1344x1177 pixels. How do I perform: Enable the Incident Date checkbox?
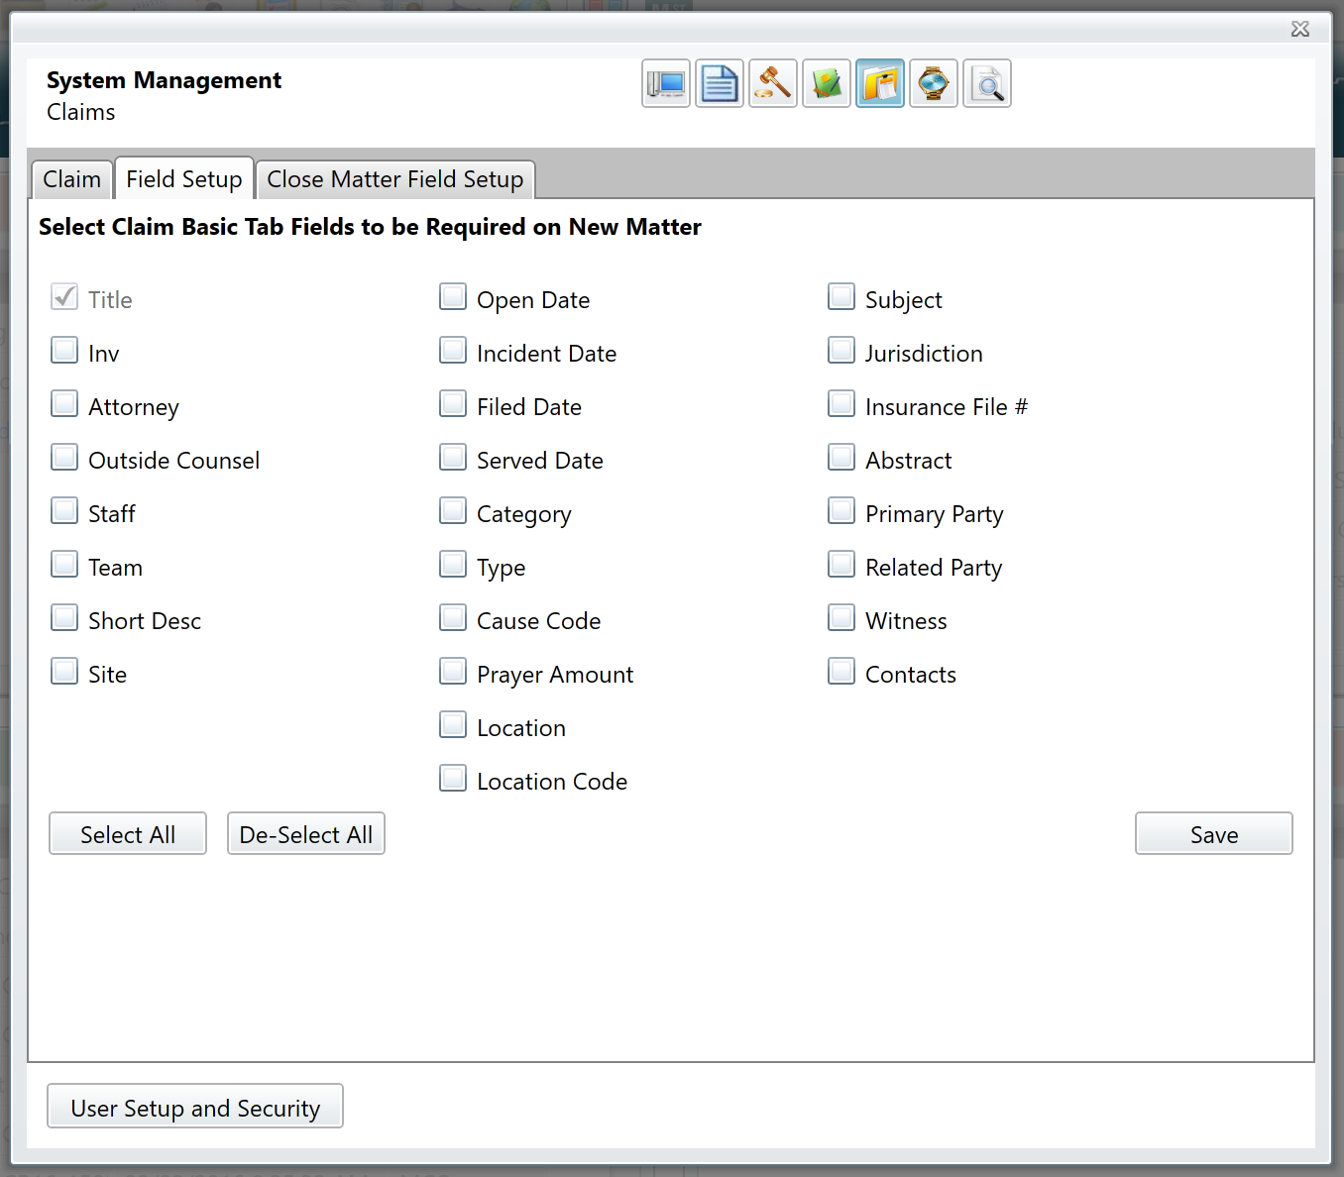pos(453,351)
